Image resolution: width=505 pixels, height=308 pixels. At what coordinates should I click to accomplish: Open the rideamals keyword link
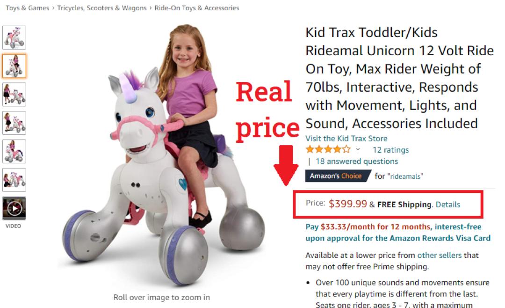point(405,176)
